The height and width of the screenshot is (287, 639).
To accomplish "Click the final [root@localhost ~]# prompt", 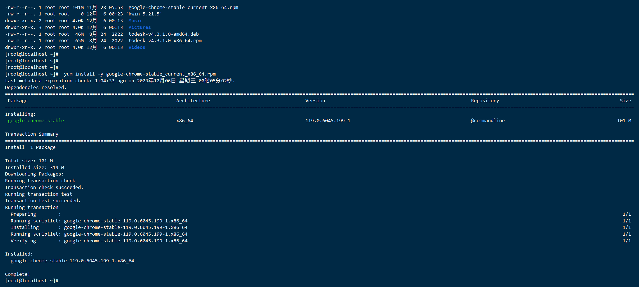I will [x=32, y=281].
